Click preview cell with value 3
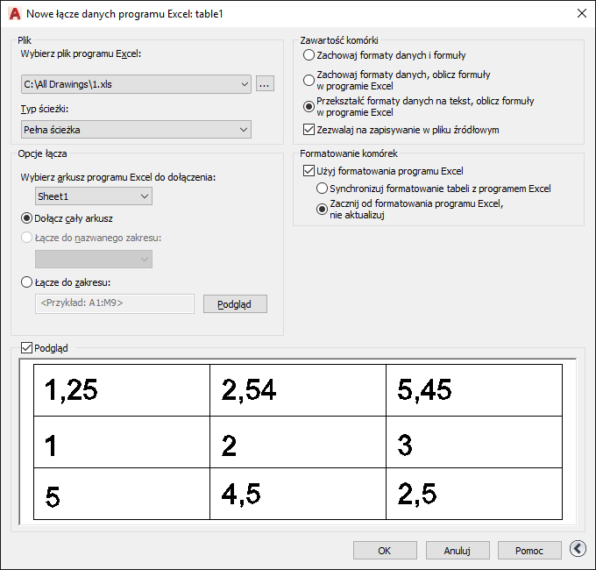 474,442
